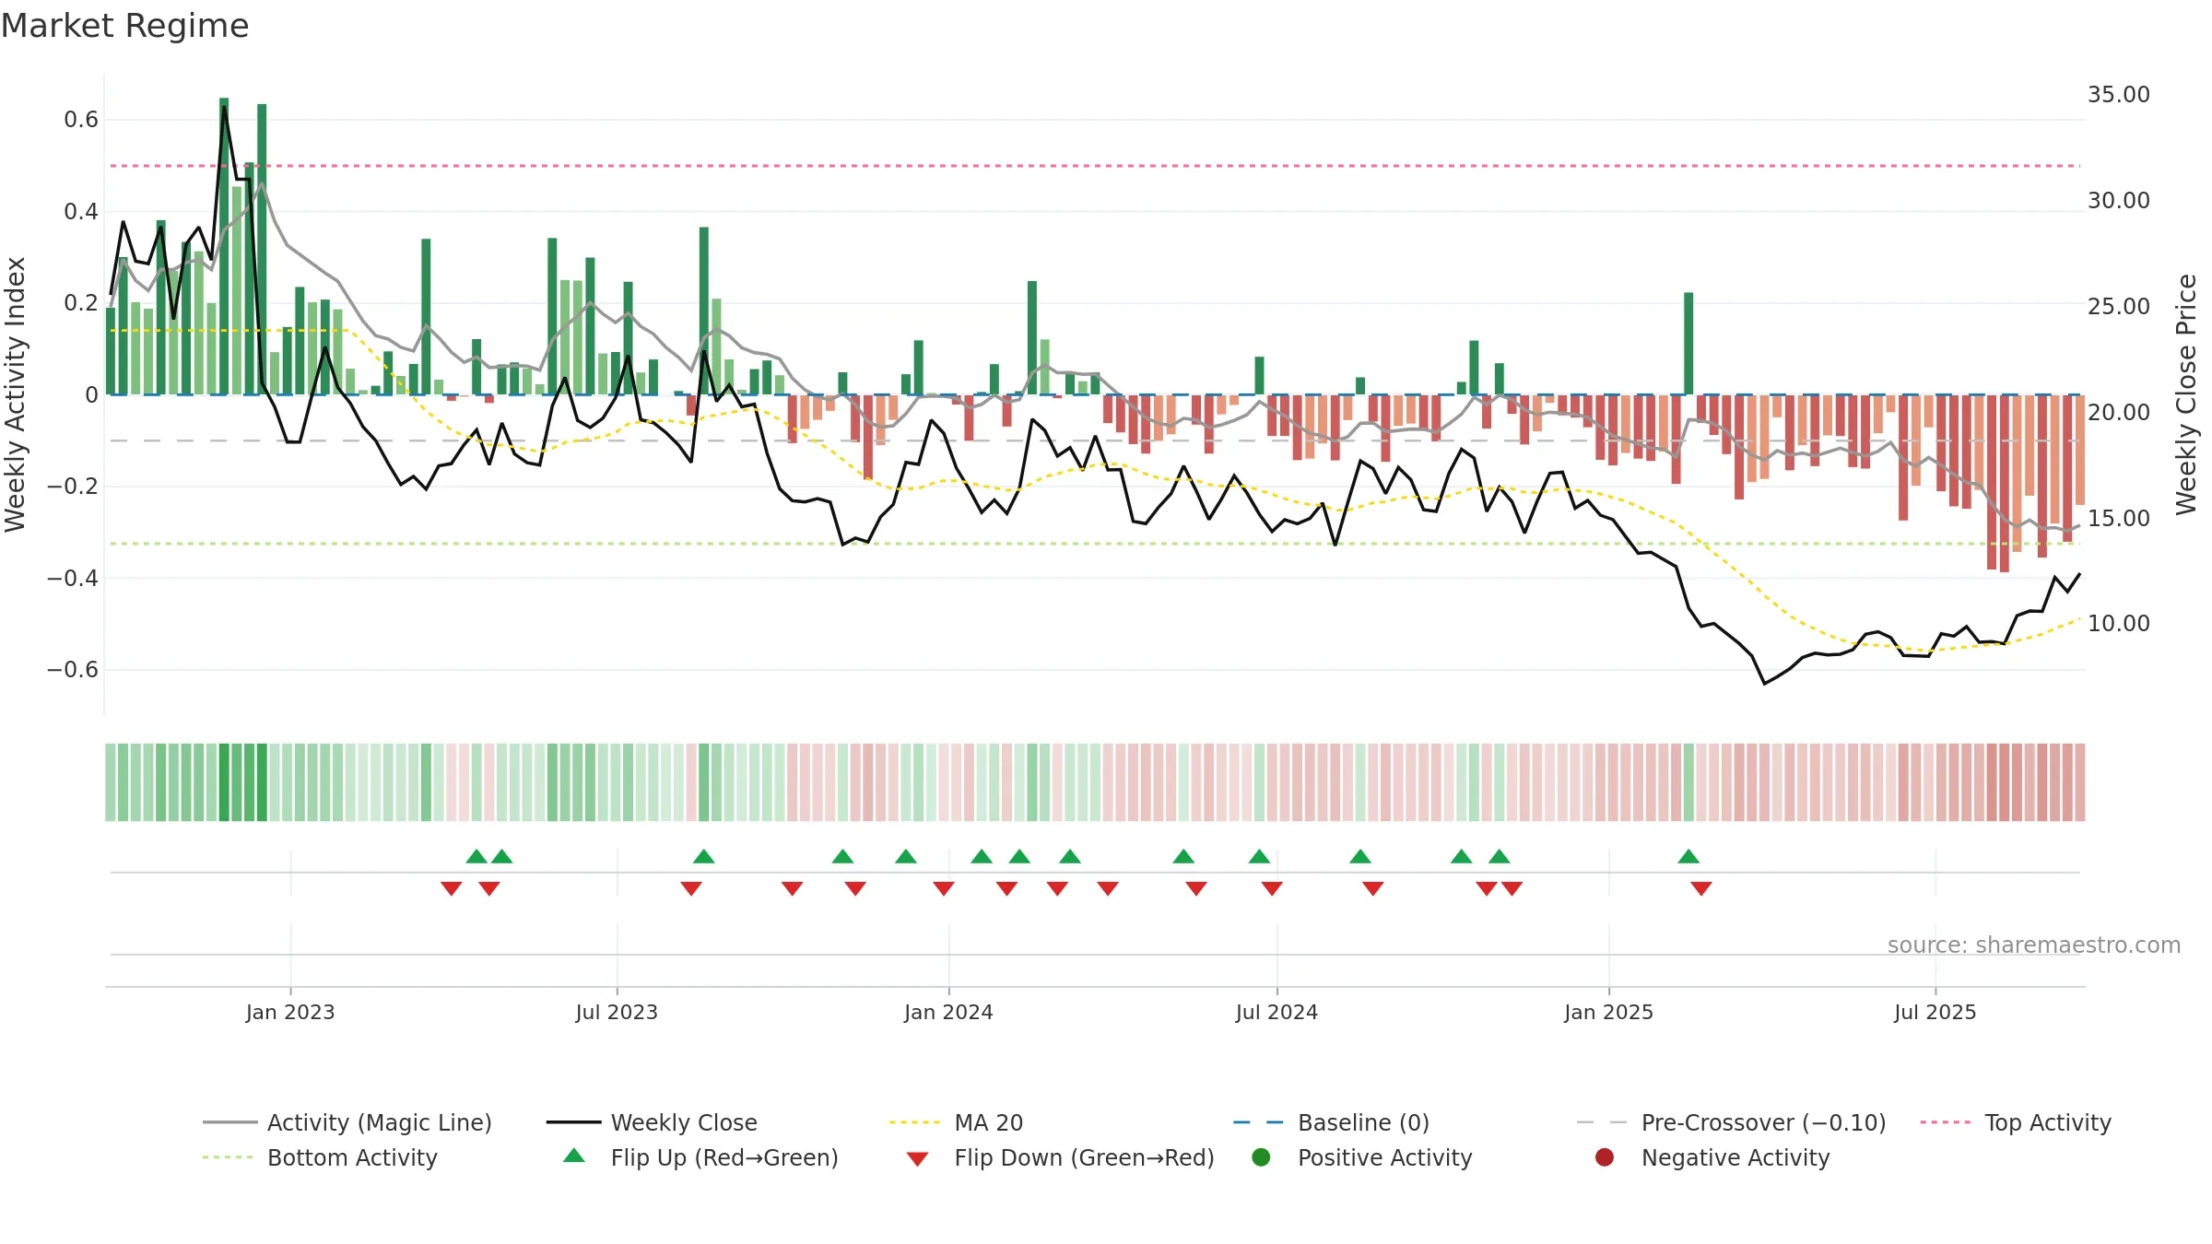Click the 35.00 price tick label
The width and height of the screenshot is (2212, 1244).
click(2118, 95)
